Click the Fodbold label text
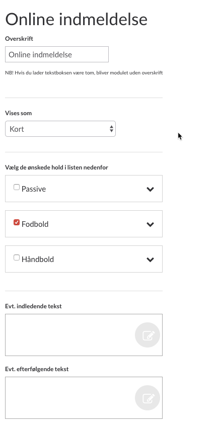220x434 pixels. [x=35, y=224]
